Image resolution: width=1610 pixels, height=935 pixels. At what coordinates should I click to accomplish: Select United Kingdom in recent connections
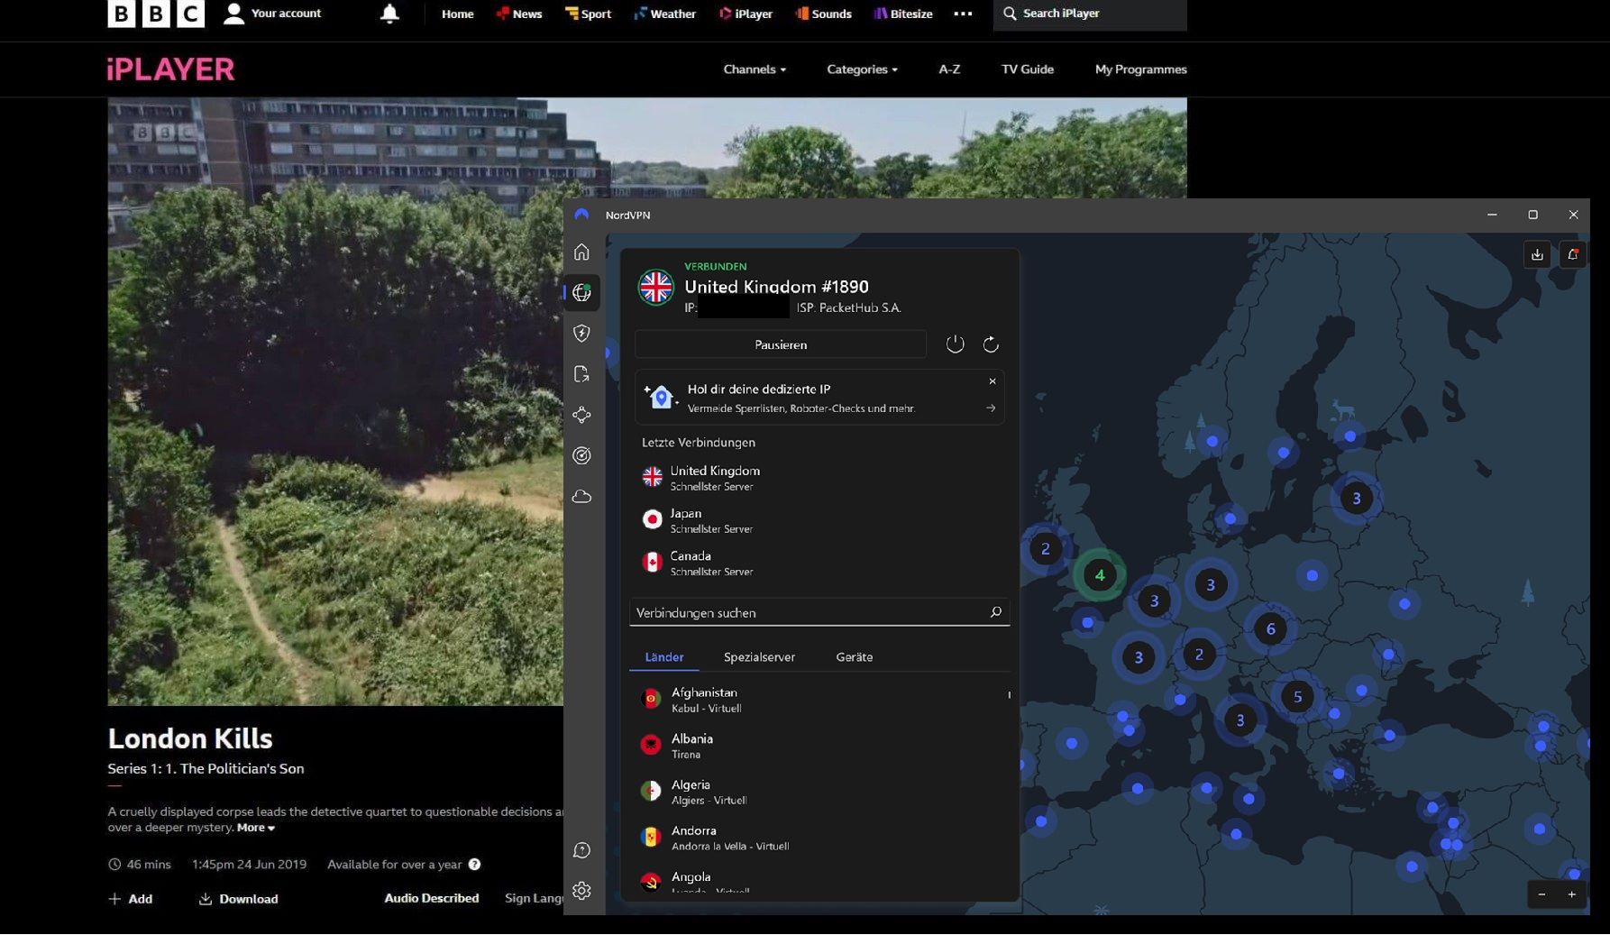pos(819,477)
